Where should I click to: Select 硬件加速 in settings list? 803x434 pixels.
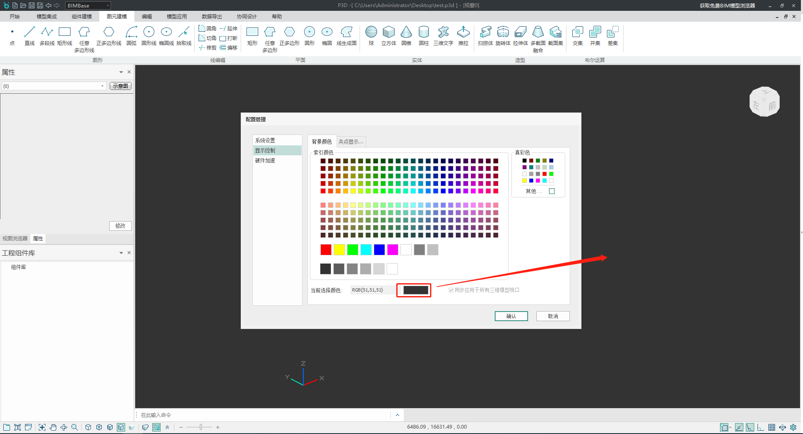[x=265, y=161]
